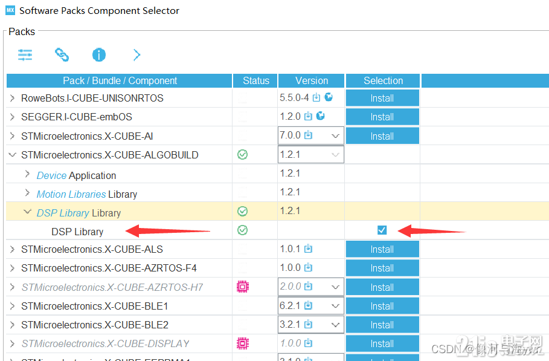
Task: Open the ALGOBUILD version 1.2.1 dropdown
Action: click(x=335, y=155)
